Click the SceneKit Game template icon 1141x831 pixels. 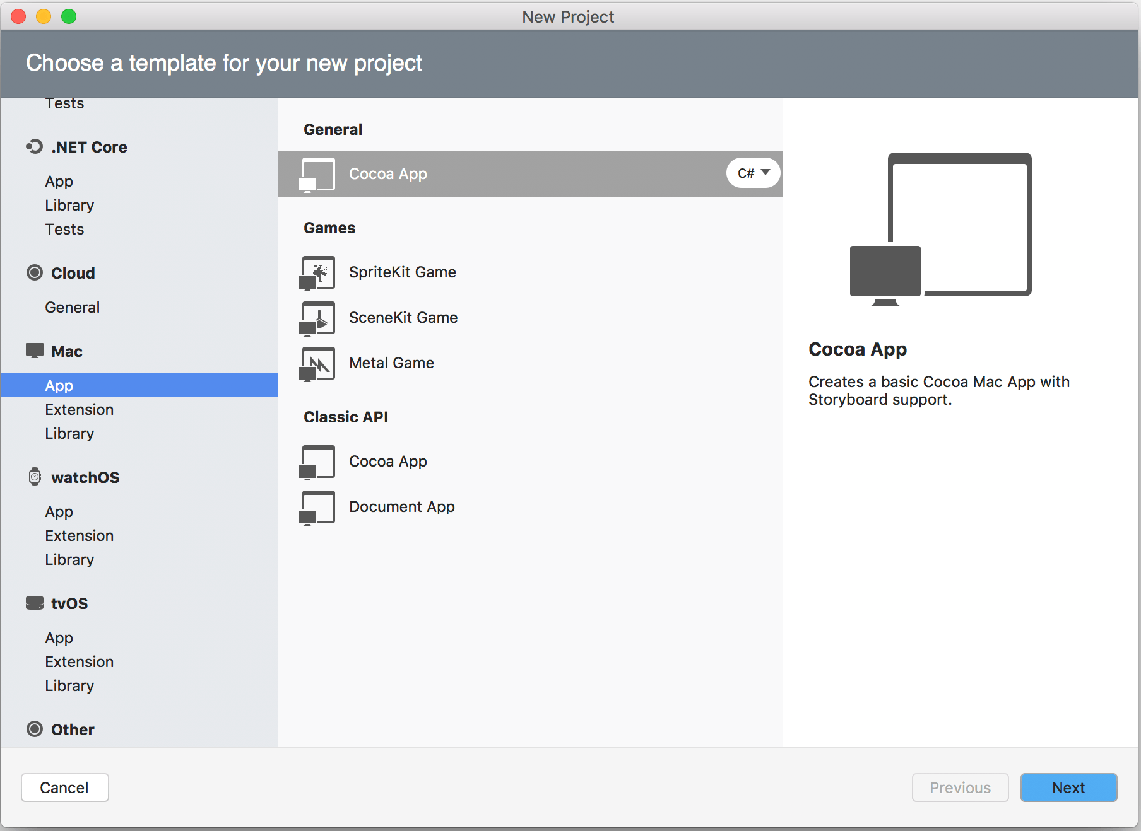[317, 318]
